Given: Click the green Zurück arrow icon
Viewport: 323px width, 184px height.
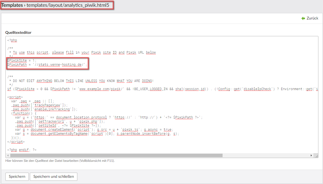Looking at the screenshot, I should (303, 18).
